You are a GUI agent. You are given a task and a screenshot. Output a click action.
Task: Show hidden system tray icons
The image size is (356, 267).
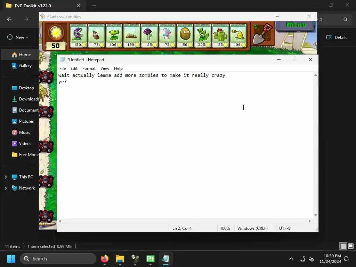point(291,259)
